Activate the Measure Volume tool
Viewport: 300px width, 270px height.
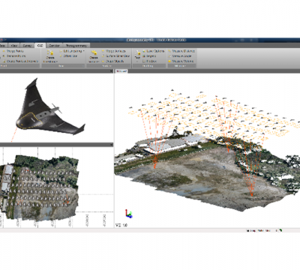point(181,61)
